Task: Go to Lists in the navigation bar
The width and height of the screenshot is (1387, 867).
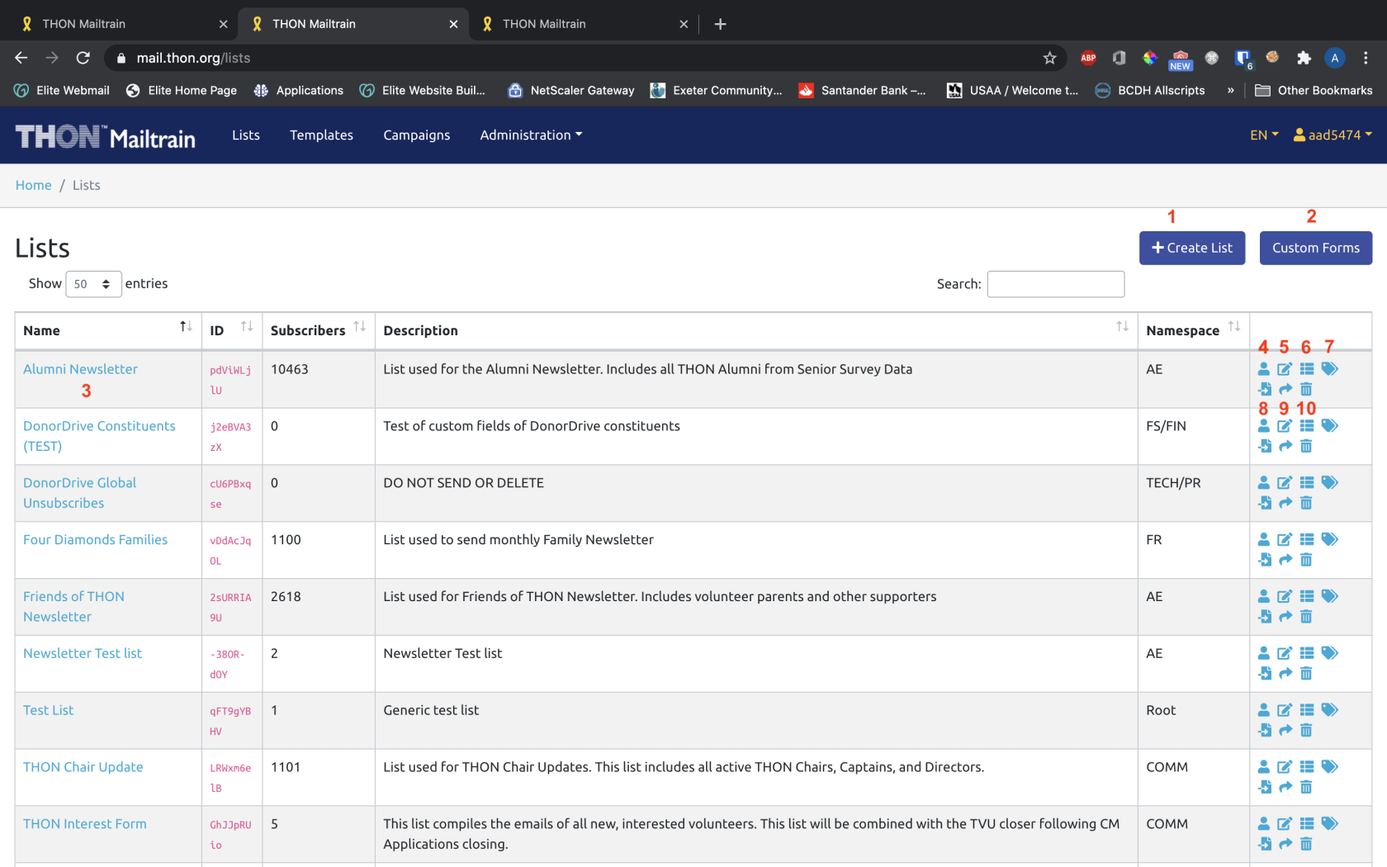Action: click(x=246, y=135)
